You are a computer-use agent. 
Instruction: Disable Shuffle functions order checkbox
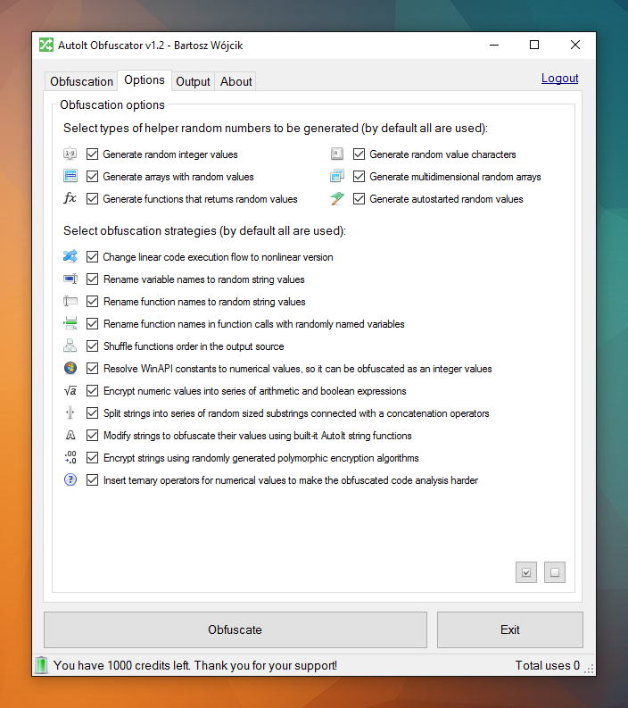tap(92, 346)
